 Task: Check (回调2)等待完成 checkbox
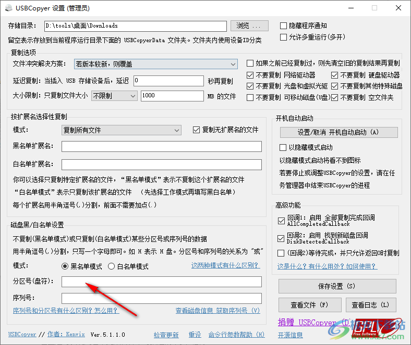tap(281, 253)
